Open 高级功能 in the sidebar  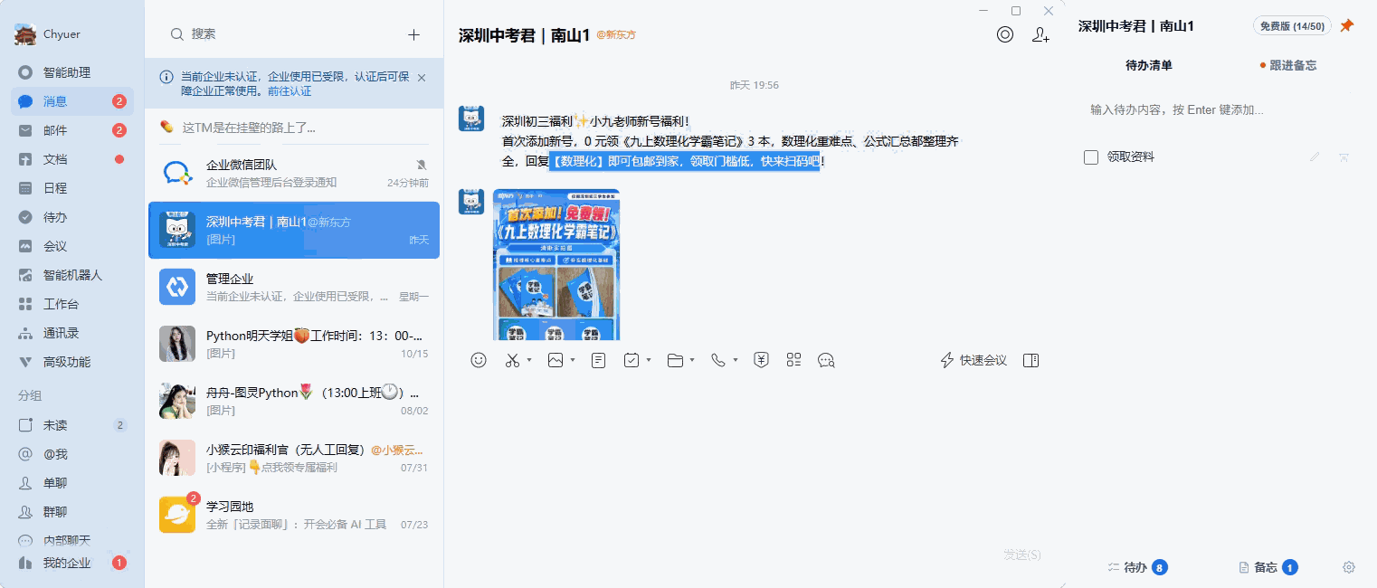pos(72,362)
